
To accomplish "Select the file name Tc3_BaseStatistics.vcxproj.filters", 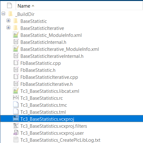I will coord(54,126).
